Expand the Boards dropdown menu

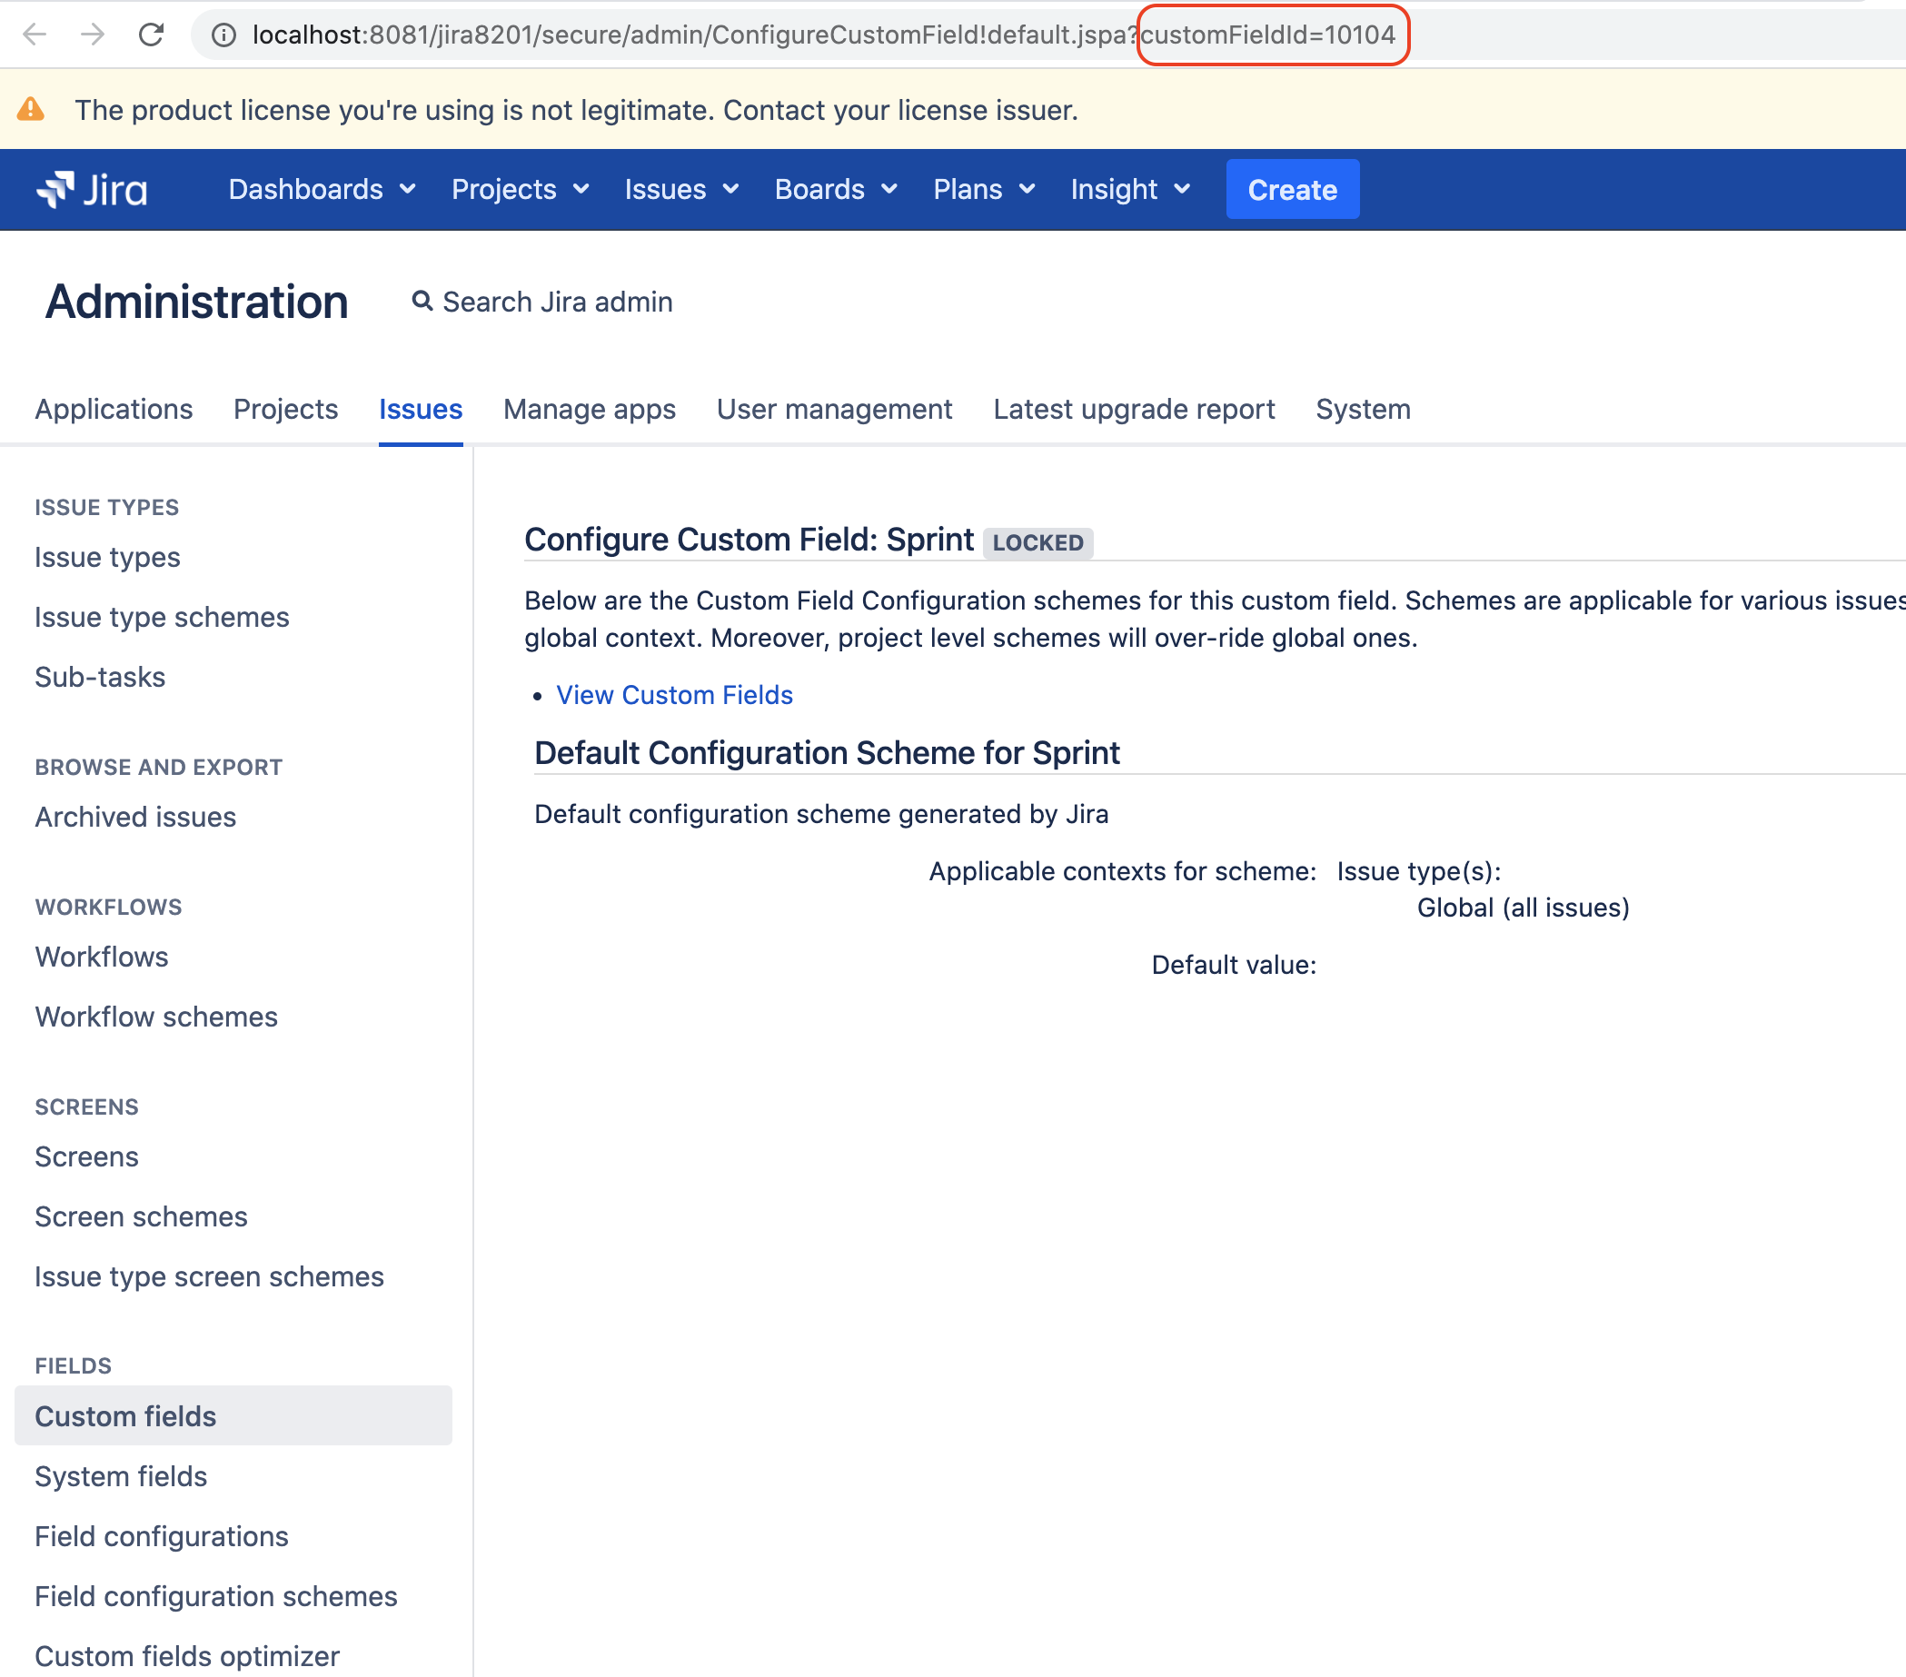pyautogui.click(x=836, y=189)
